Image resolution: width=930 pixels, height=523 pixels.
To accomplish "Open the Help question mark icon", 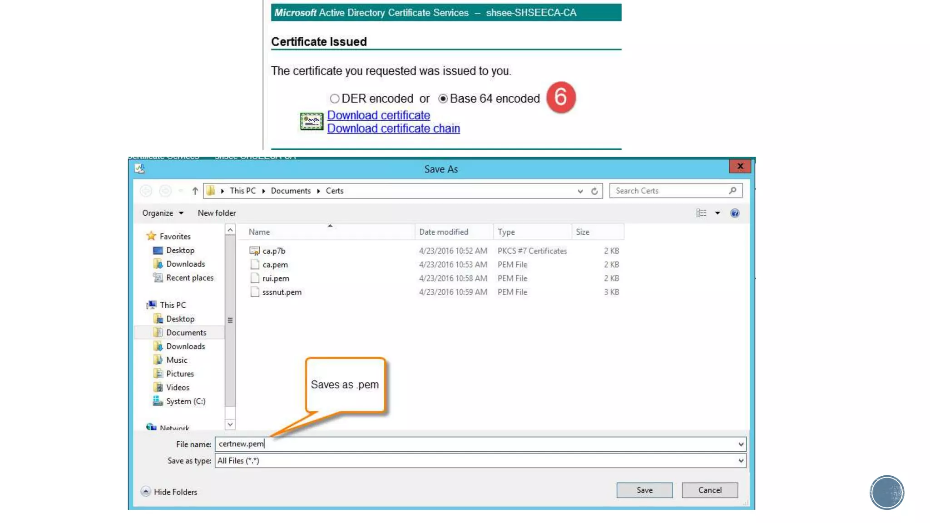I will [735, 213].
